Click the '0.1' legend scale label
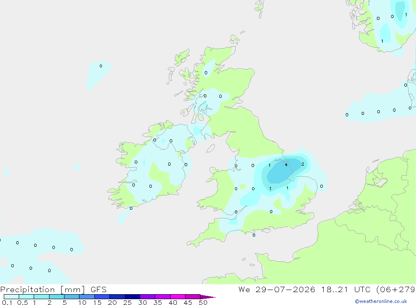 coord(7,303)
